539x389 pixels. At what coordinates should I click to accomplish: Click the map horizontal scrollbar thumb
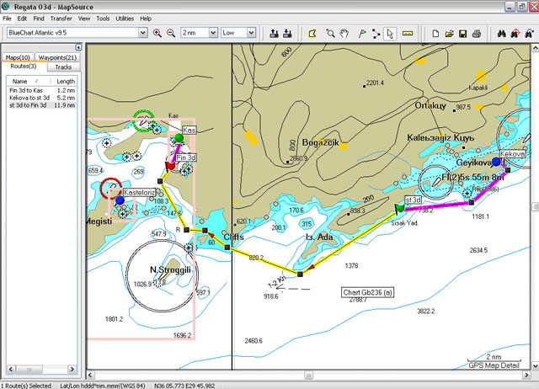[x=308, y=375]
